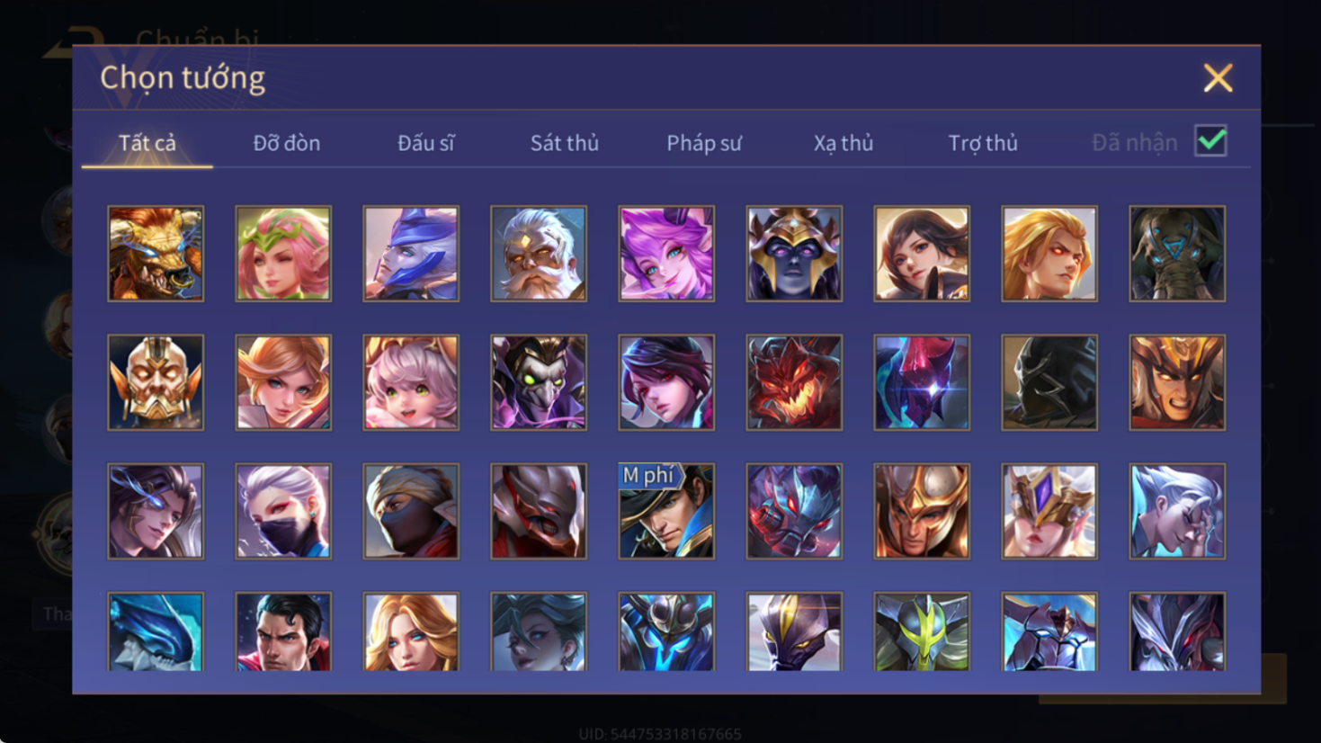The height and width of the screenshot is (743, 1321).
Task: Select the Superman hero portrait
Action: 283,631
